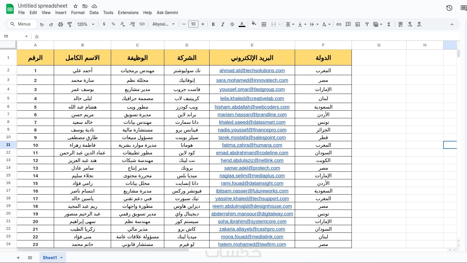
Task: Click the Move to folder icon
Action: click(85, 6)
